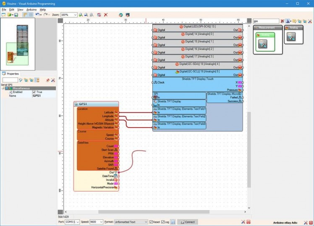Uncheck the Enabled True checkbox
314x226 pixels.
(34, 92)
